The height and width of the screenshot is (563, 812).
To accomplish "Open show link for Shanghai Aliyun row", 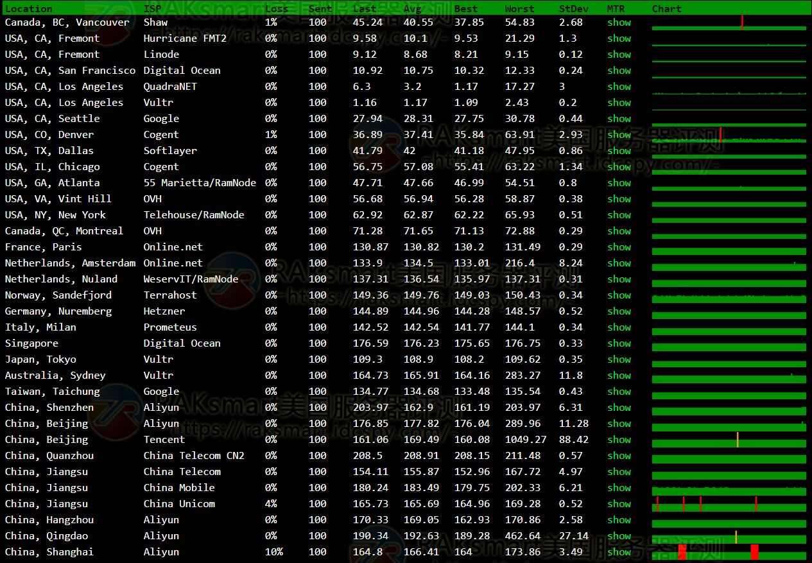I will coord(619,552).
